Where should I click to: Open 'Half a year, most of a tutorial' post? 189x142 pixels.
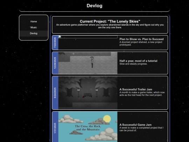(x=138, y=61)
